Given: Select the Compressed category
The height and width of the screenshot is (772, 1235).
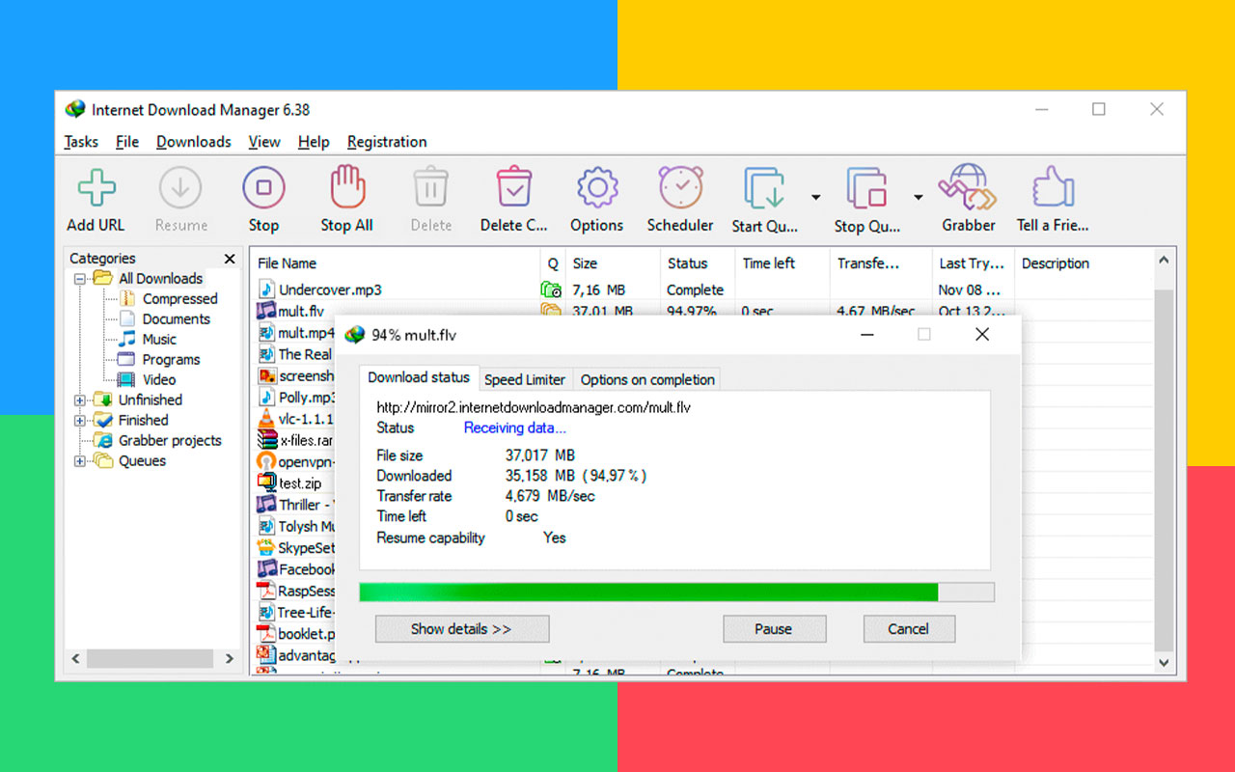Looking at the screenshot, I should [x=179, y=299].
